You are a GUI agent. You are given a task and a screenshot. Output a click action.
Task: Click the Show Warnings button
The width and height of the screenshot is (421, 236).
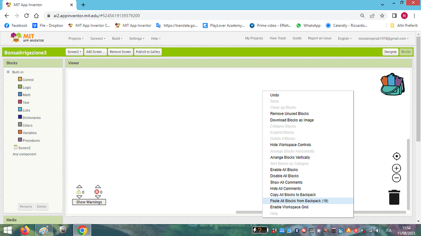pyautogui.click(x=89, y=202)
